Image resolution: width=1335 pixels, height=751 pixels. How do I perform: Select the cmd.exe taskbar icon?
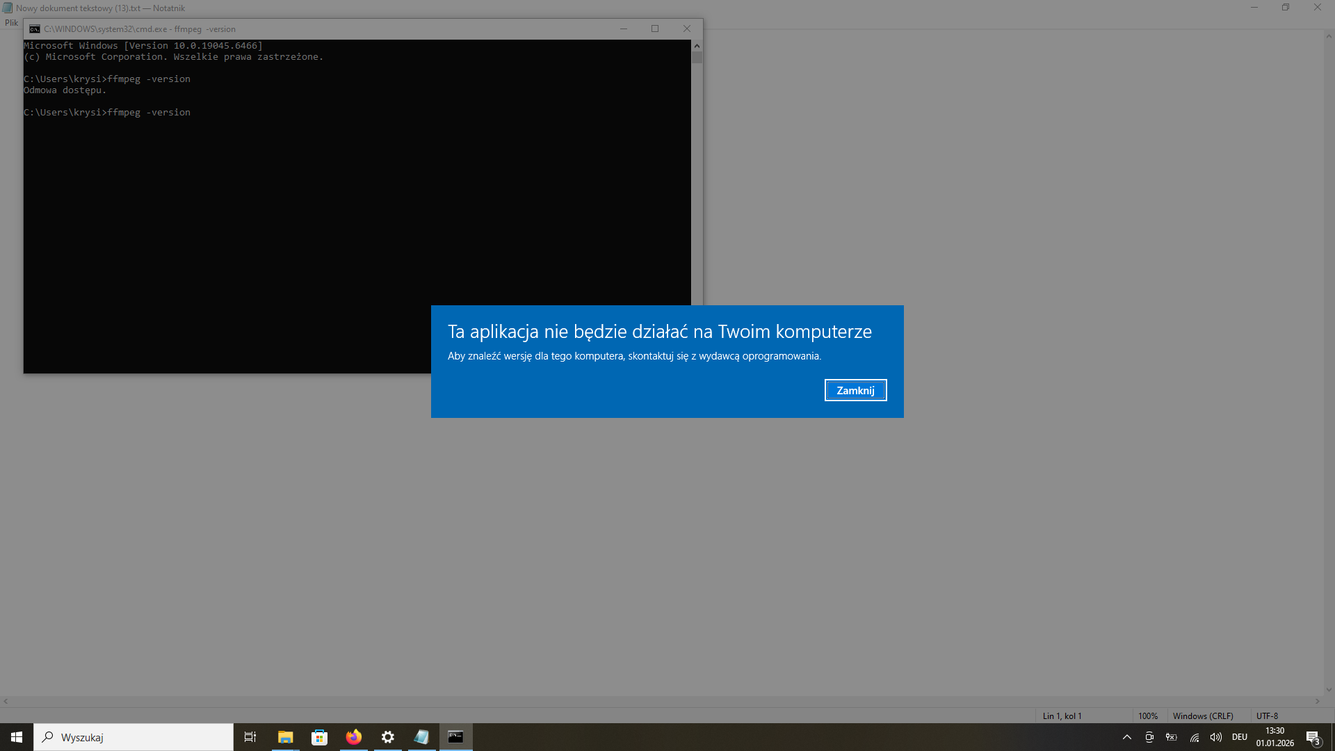pyautogui.click(x=455, y=737)
